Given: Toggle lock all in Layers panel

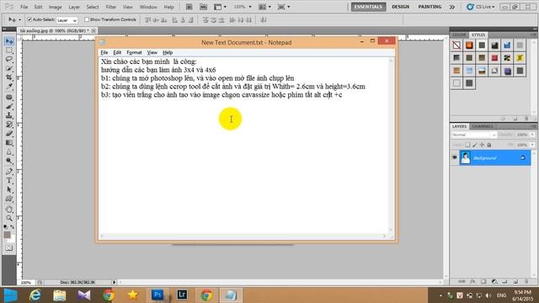Looking at the screenshot, I should click(489, 145).
